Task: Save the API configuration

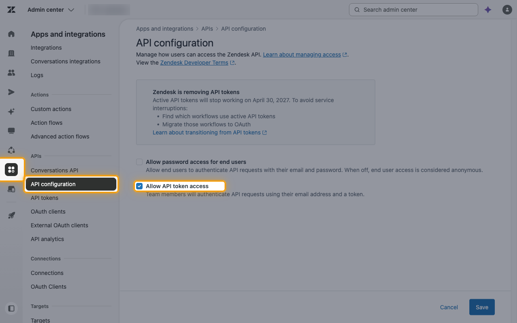Action: pos(482,307)
